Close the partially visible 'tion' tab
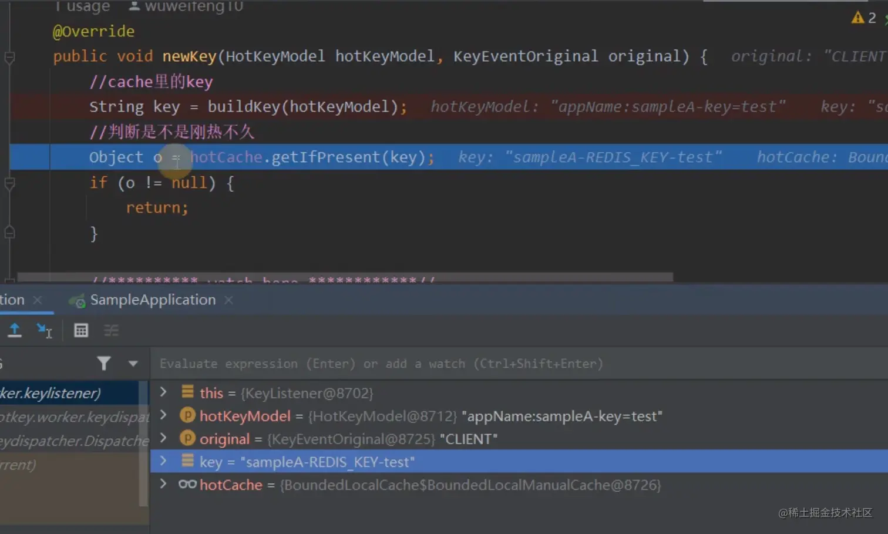Screen dimensions: 888x534 (x=38, y=300)
